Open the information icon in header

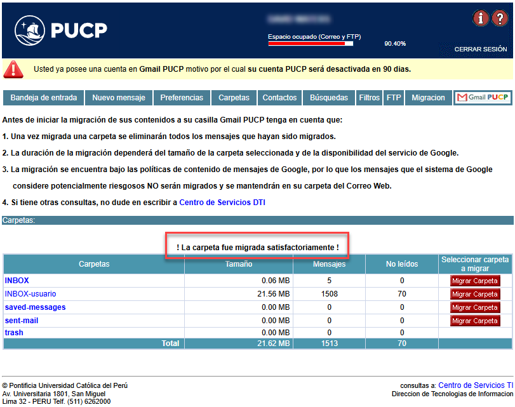tap(481, 18)
